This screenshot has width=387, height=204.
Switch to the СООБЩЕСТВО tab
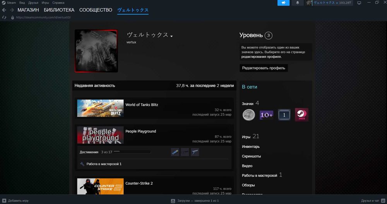tap(96, 10)
